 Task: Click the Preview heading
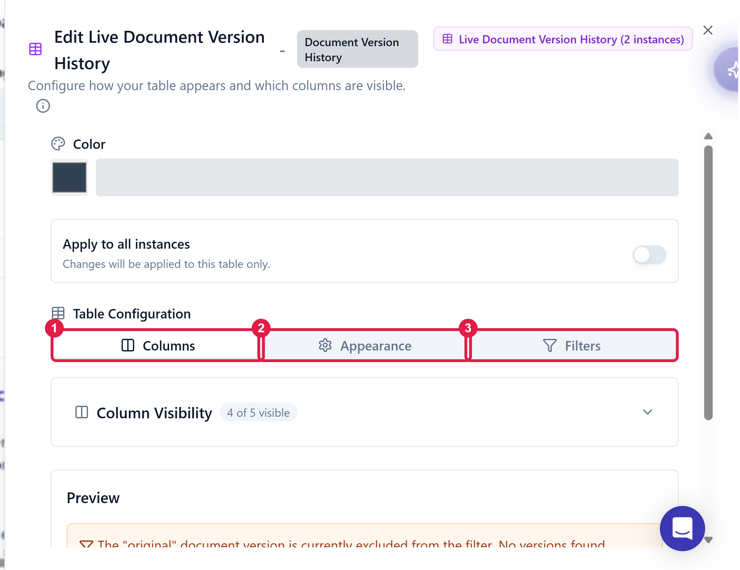[93, 498]
